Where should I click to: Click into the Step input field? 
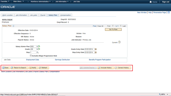click(33, 53)
